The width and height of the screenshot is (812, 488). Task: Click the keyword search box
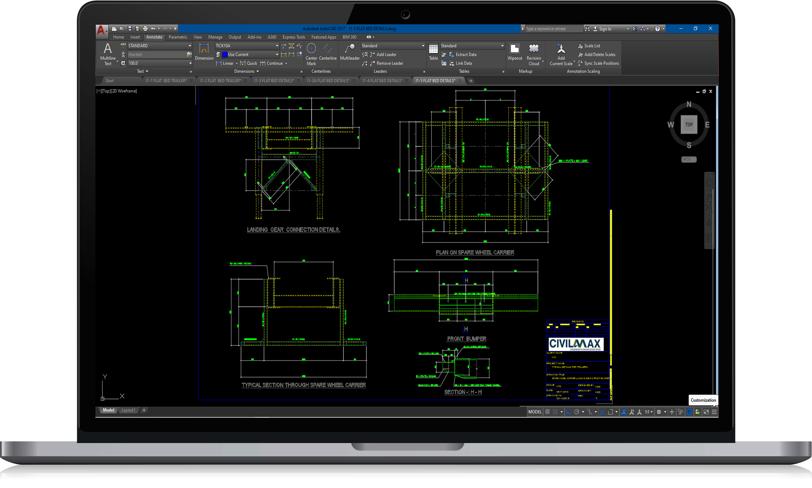(554, 29)
